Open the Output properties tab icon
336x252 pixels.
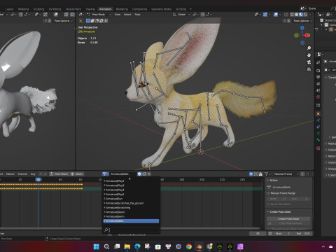318,77
